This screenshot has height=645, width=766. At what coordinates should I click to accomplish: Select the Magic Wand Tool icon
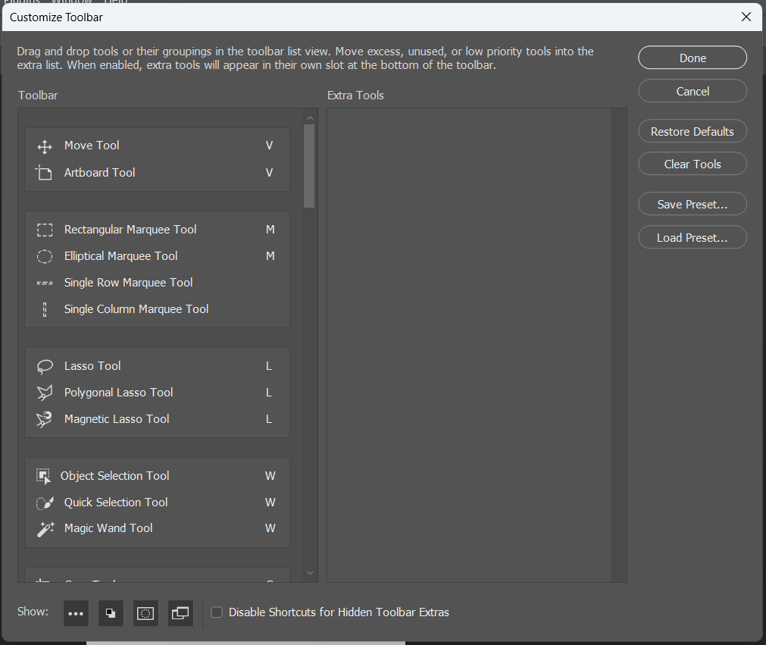[x=45, y=529]
